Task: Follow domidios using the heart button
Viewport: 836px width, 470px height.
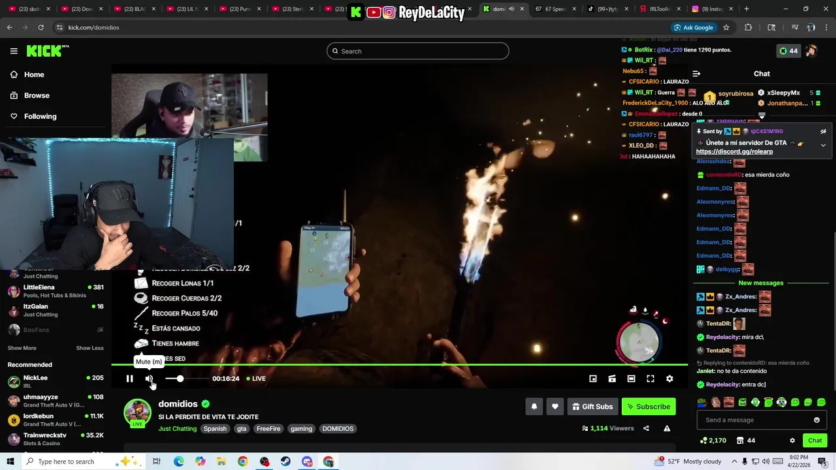Action: point(555,407)
